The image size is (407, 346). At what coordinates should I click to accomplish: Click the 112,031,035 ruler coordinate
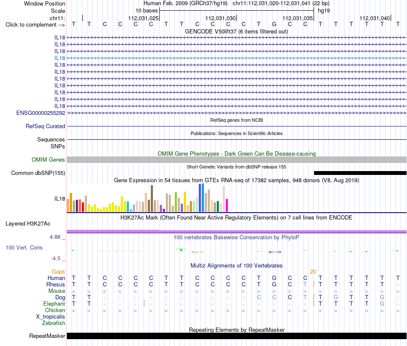tap(297, 18)
